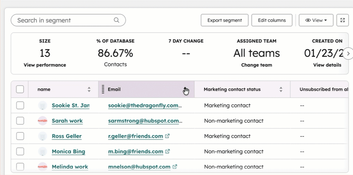Click the segment size value 13
353x175 pixels.
[45, 53]
